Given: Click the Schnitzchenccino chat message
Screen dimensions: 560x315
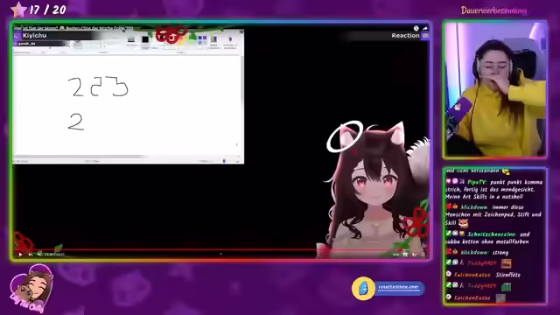Looking at the screenshot, I should tap(488, 238).
